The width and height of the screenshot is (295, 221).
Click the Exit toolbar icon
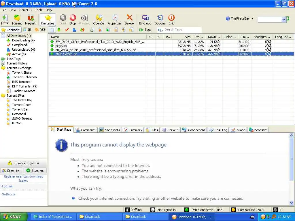pos(171,20)
